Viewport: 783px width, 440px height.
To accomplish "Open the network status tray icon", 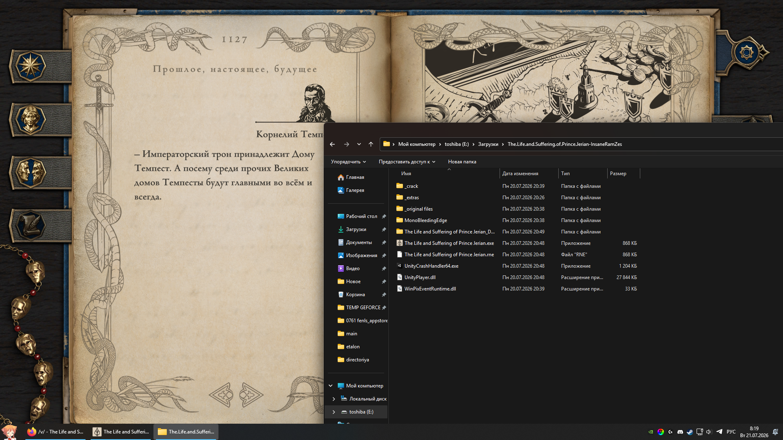I will click(699, 432).
